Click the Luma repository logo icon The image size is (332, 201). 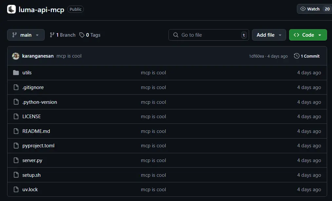pos(11,9)
